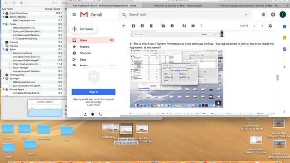Collapse Photos Agent process group
Screen dimensions: 290x163
4,89
